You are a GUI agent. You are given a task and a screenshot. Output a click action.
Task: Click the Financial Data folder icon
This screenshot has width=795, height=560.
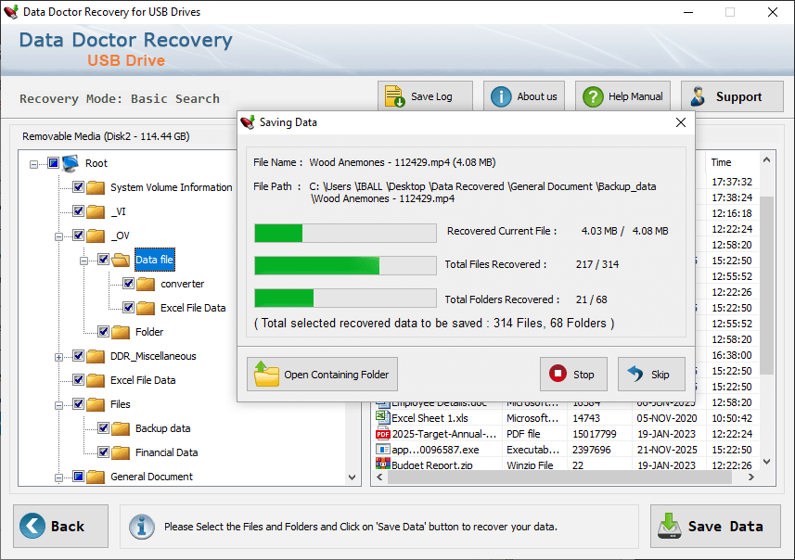coord(121,452)
